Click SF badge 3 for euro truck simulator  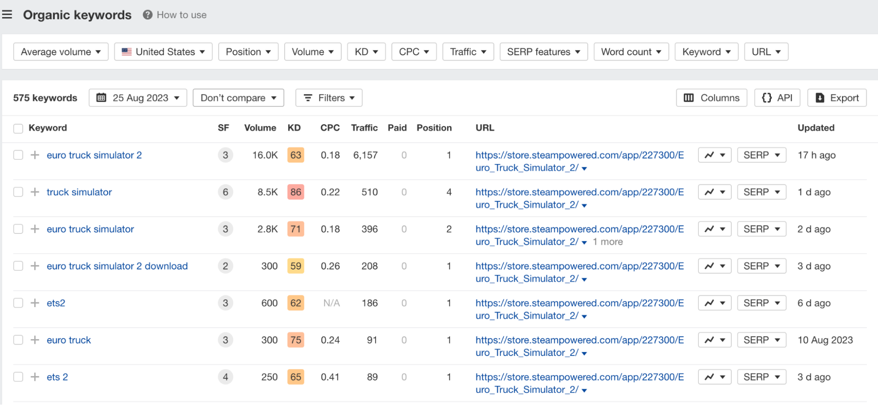coord(225,229)
